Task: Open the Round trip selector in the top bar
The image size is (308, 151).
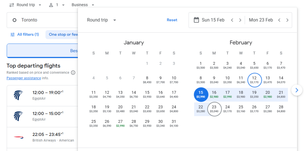Action: [25, 5]
